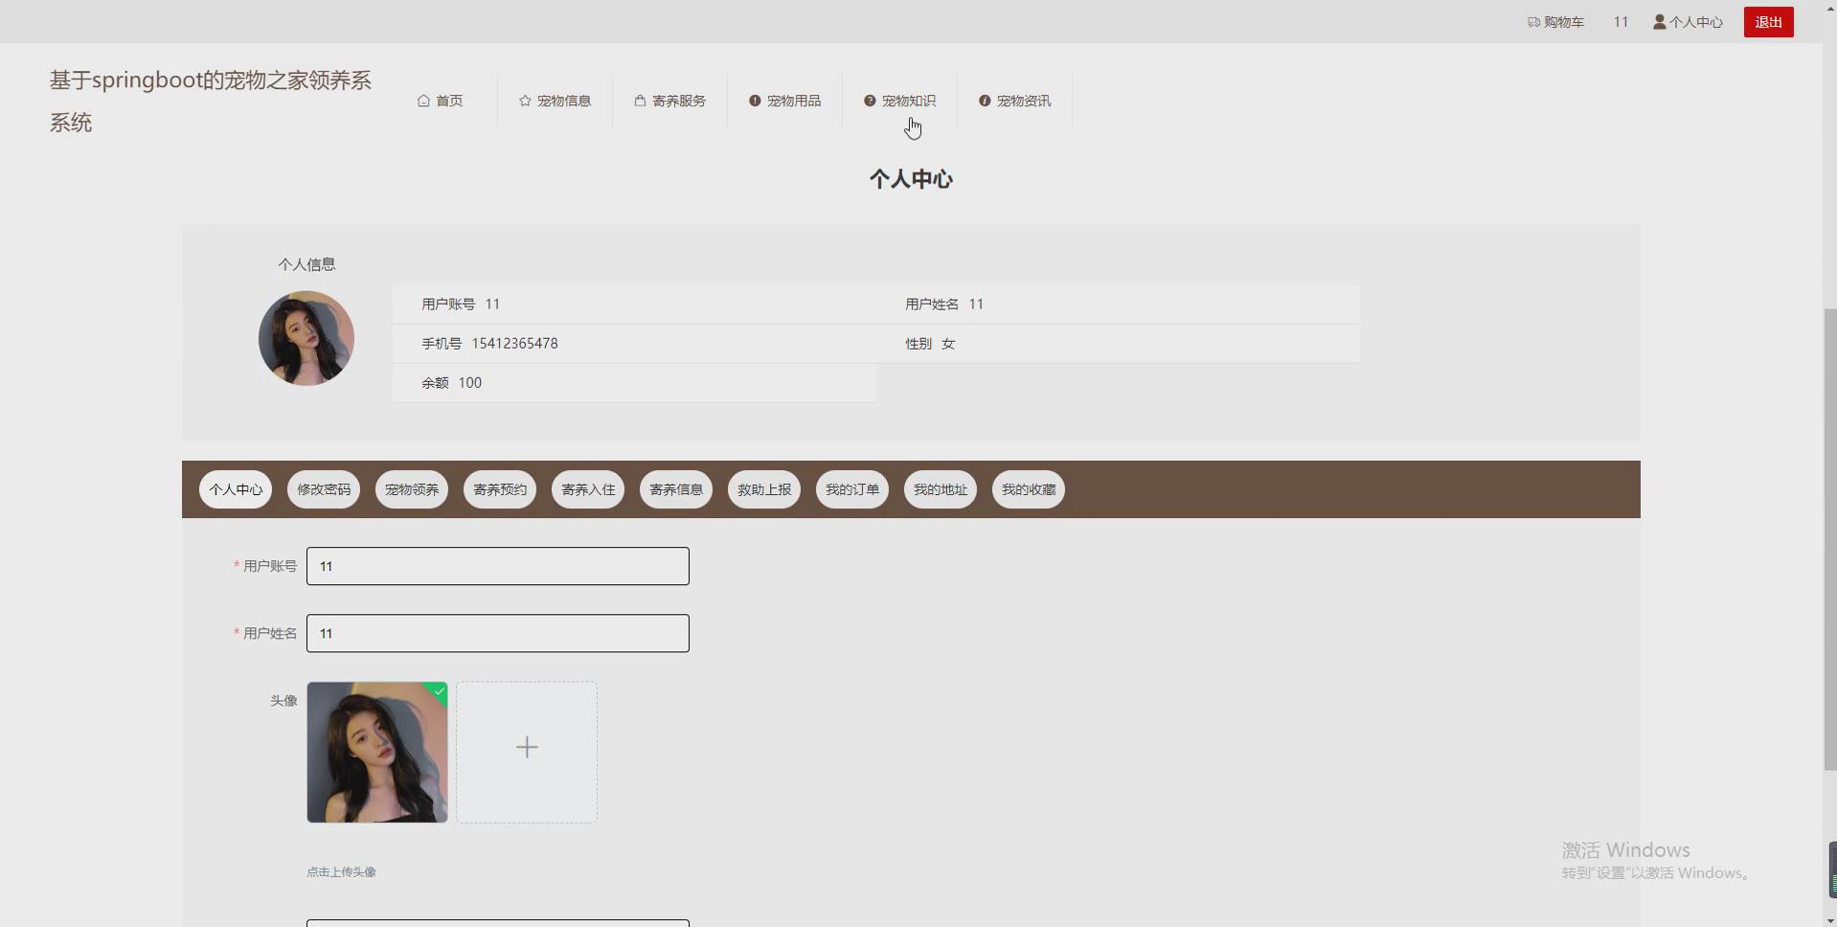1837x927 pixels.
Task: Click the question mark icon for 宠物知识
Action: pos(870,101)
